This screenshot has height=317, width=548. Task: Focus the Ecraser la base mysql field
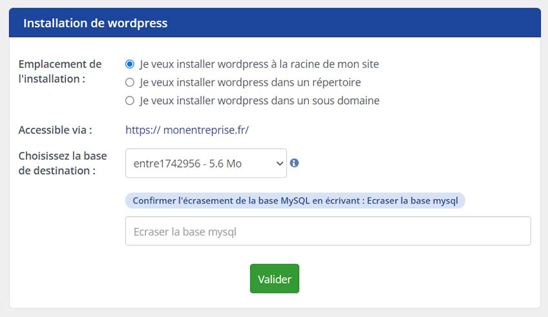tap(328, 231)
